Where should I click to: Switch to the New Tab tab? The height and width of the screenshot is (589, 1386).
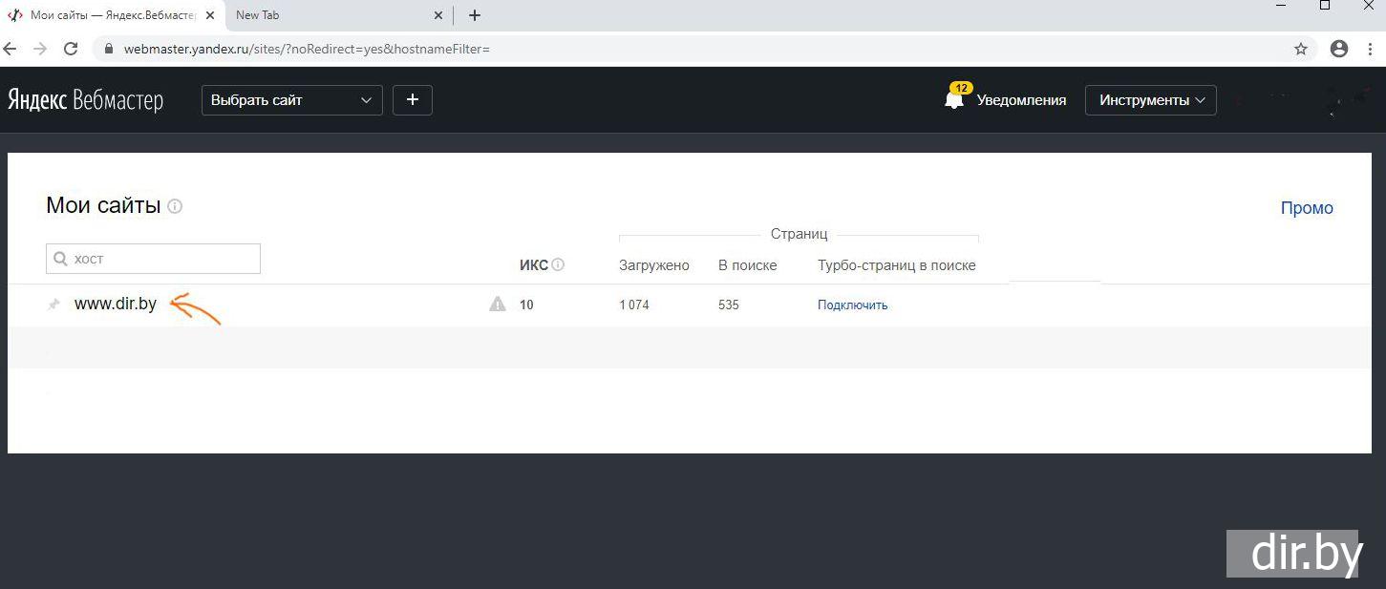(x=337, y=15)
